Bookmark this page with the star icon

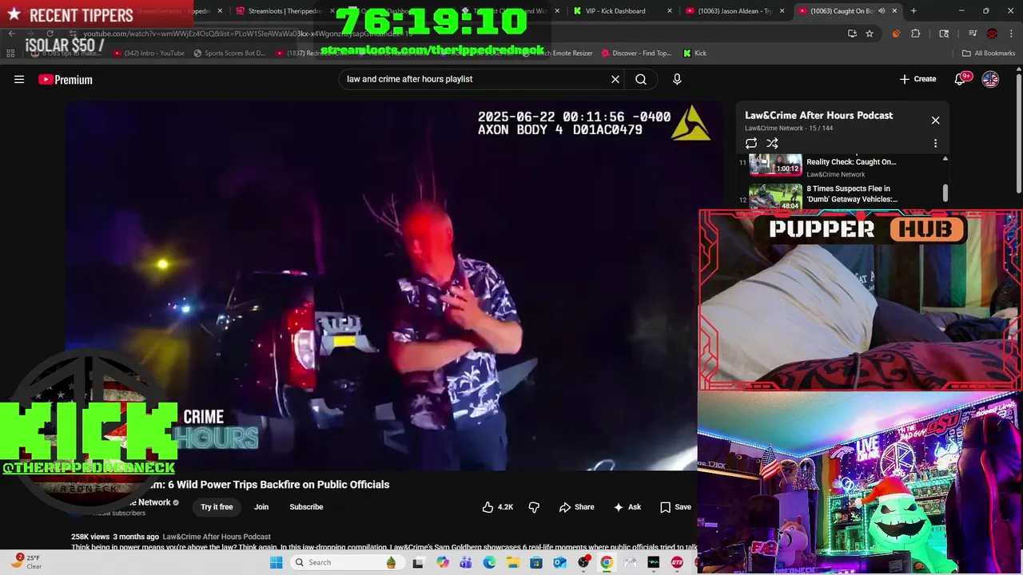pos(870,34)
